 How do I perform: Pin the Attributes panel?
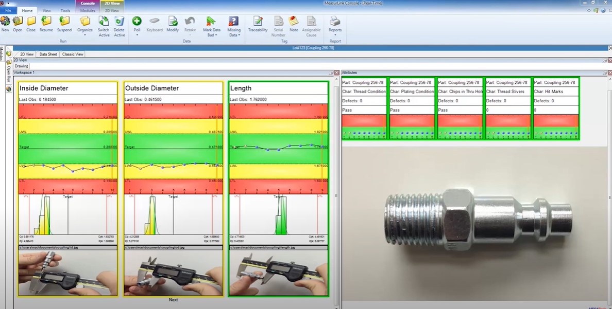605,72
